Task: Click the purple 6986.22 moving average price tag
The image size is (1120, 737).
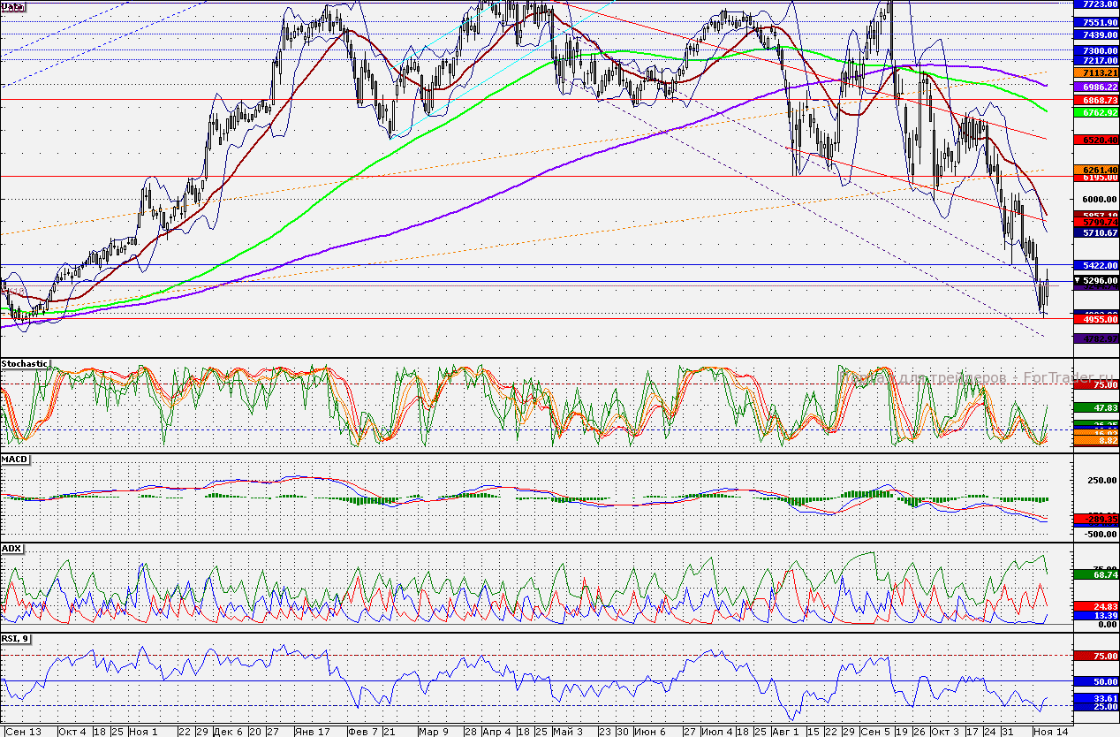Action: (x=1095, y=88)
